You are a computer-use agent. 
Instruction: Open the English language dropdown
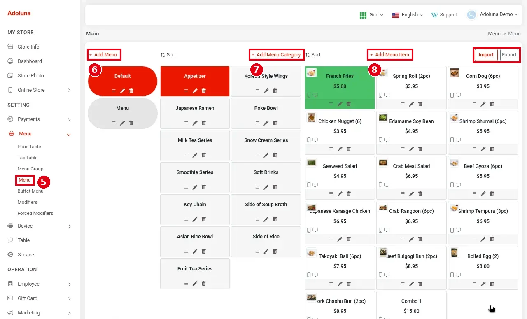[x=407, y=15]
